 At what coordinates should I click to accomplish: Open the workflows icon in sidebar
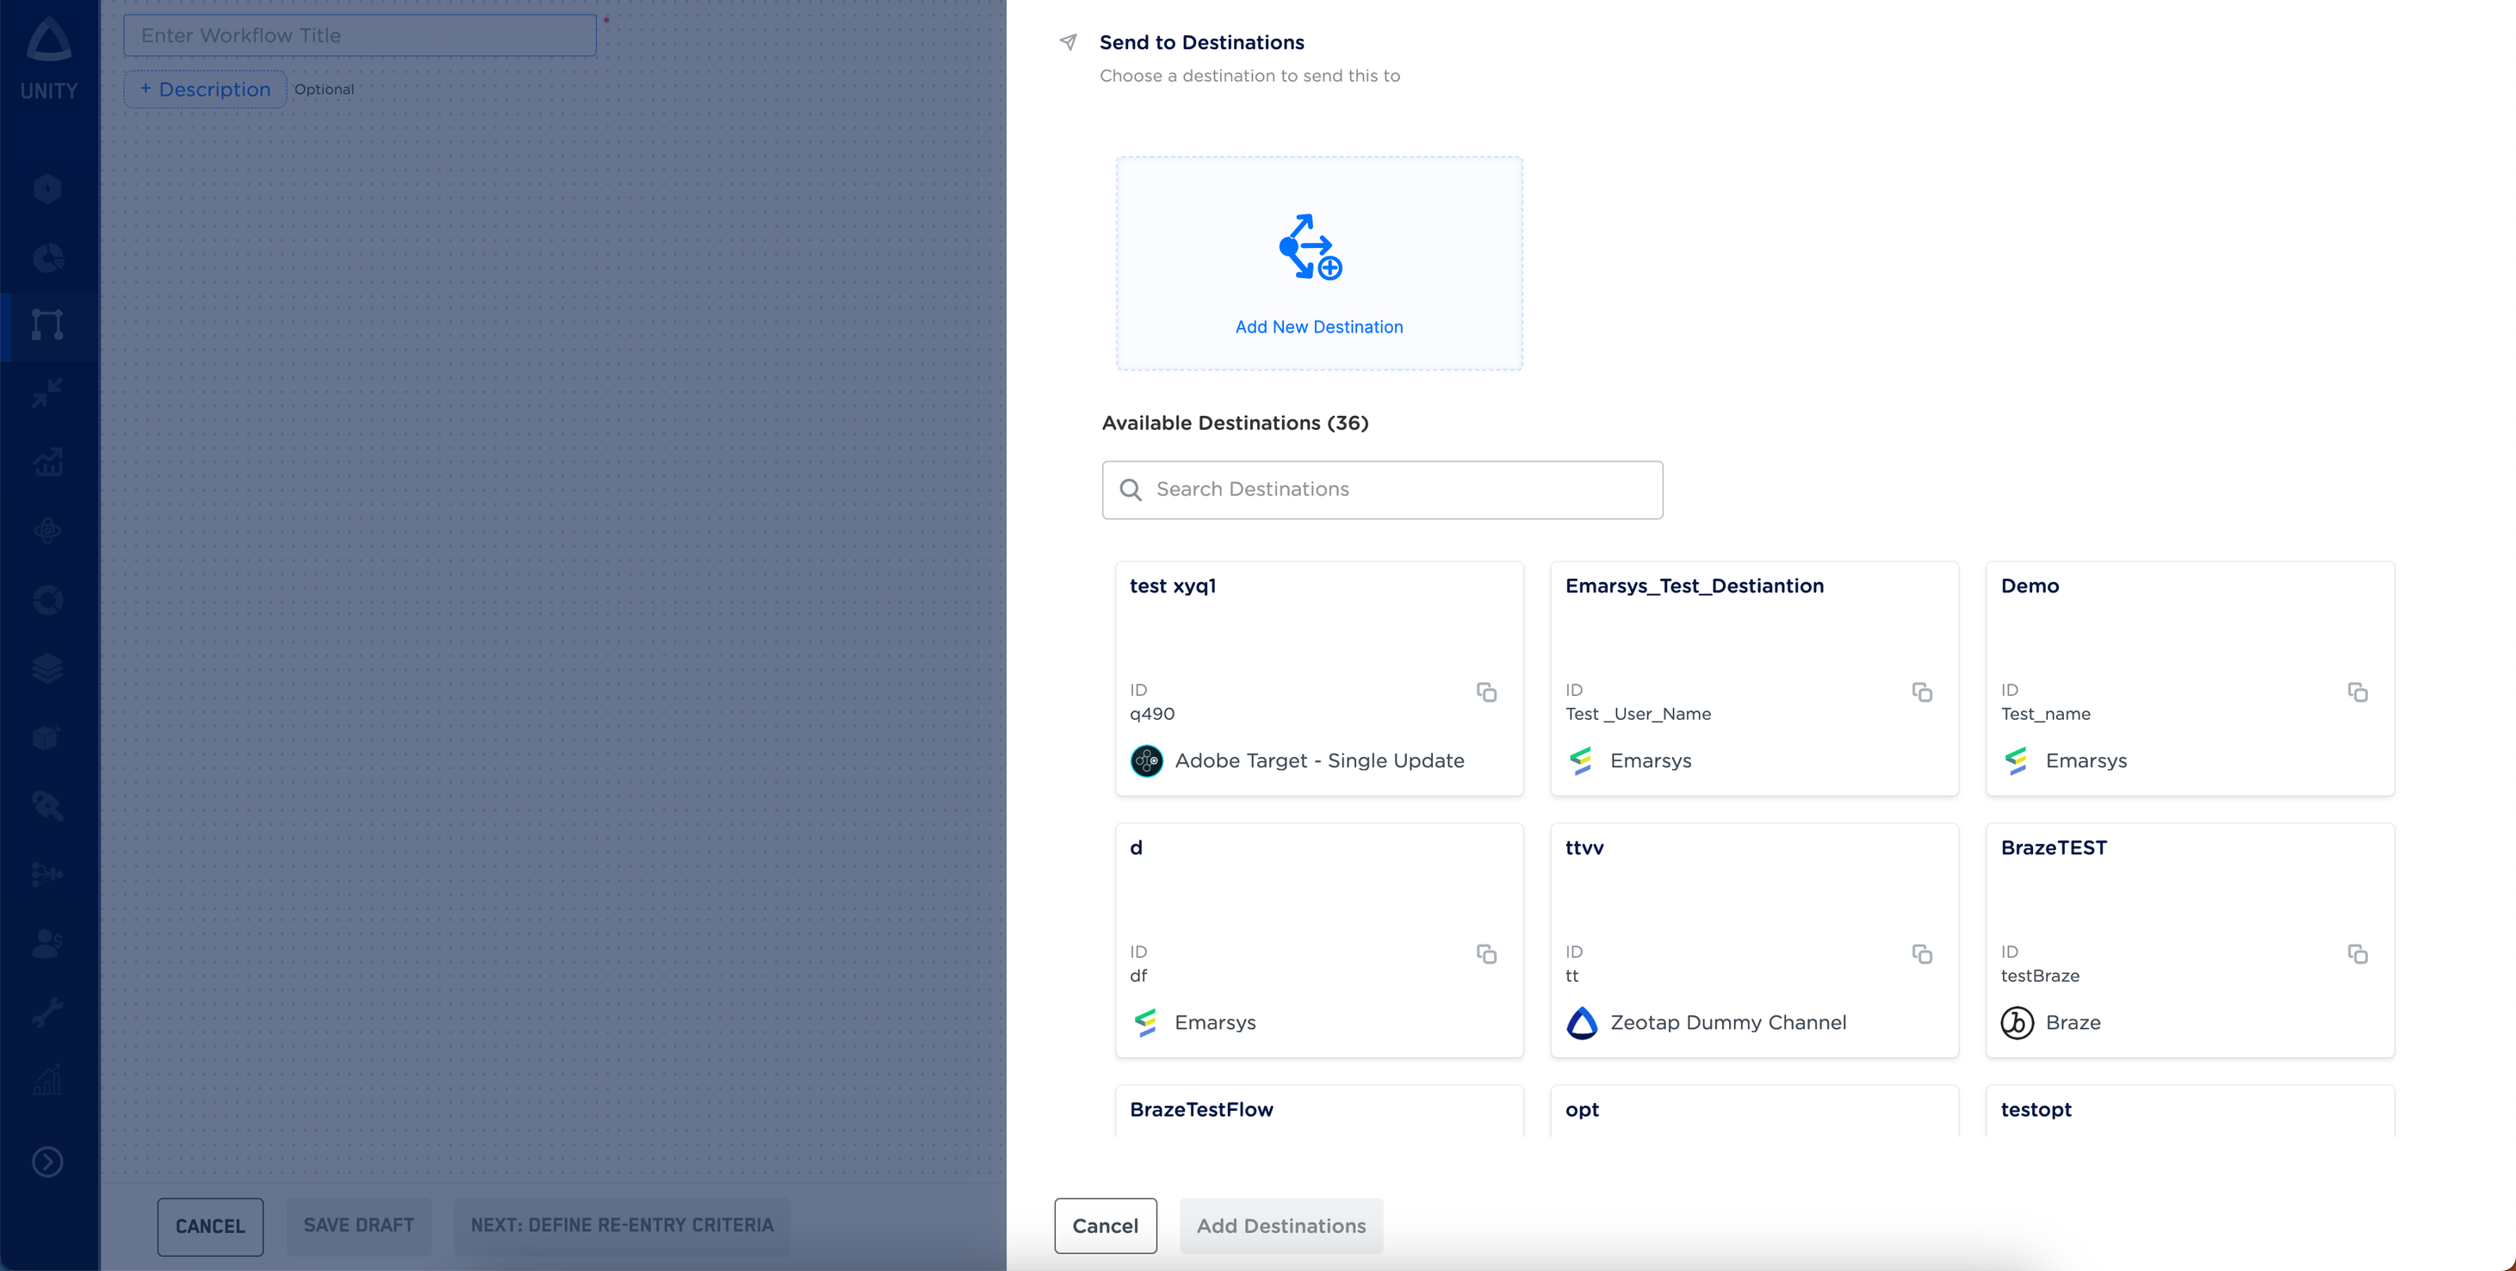48,325
